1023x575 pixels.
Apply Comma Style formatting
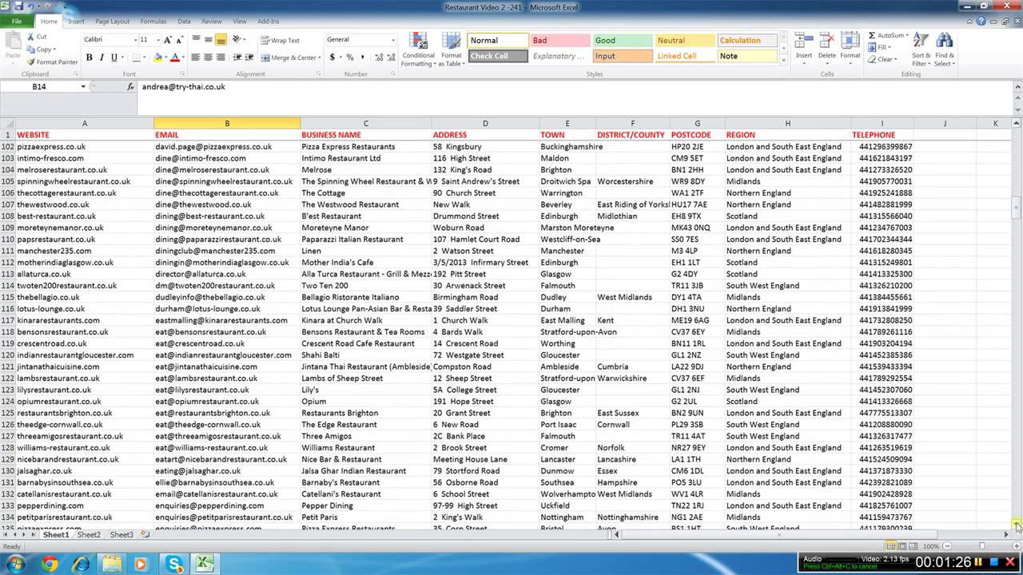point(362,57)
